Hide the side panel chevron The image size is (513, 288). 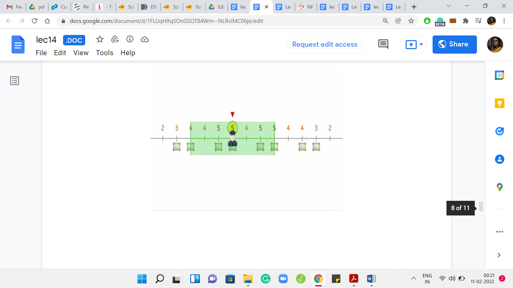[x=499, y=255]
